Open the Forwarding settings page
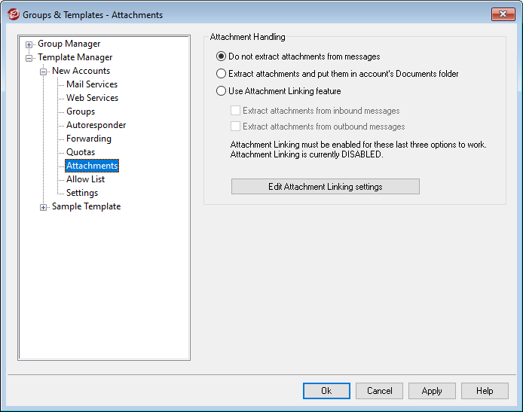This screenshot has height=412, width=523. click(x=88, y=139)
